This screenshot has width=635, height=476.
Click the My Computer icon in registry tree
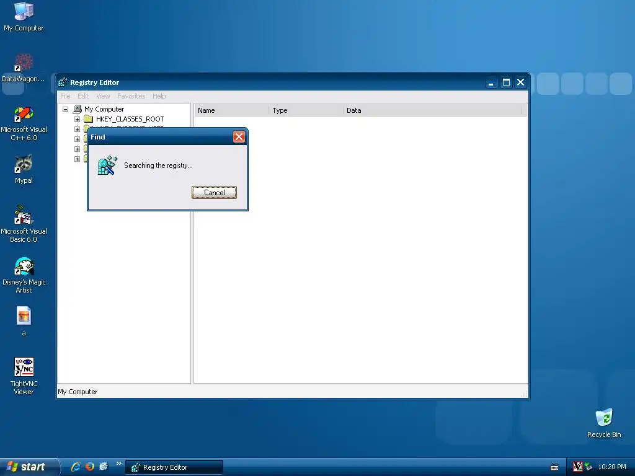[78, 109]
